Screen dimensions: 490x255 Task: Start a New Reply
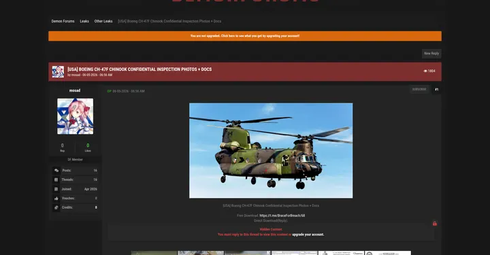pyautogui.click(x=431, y=53)
